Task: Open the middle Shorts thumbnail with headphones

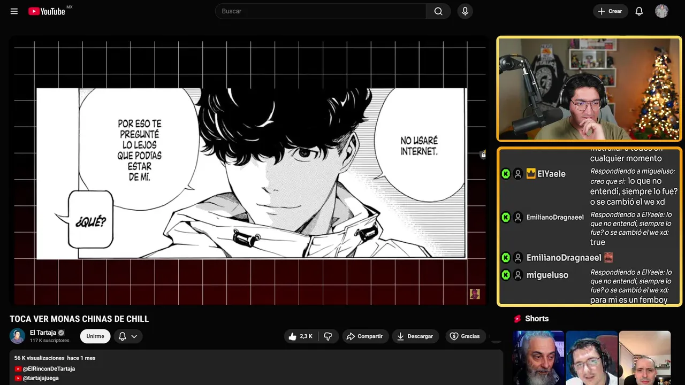Action: pyautogui.click(x=591, y=358)
